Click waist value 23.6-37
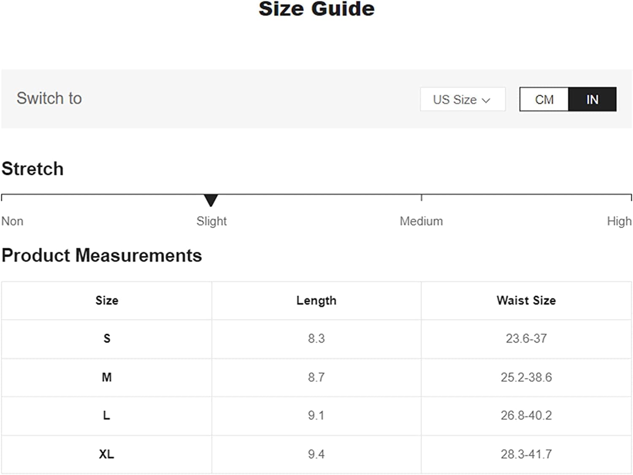The height and width of the screenshot is (475, 633). pos(526,339)
